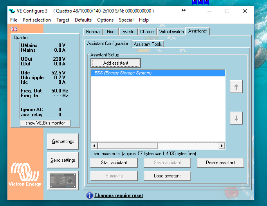Open the Help menu
Image resolution: width=267 pixels, height=206 pixels.
tap(144, 20)
